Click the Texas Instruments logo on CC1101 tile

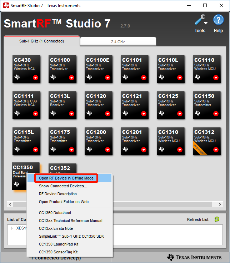(125, 77)
